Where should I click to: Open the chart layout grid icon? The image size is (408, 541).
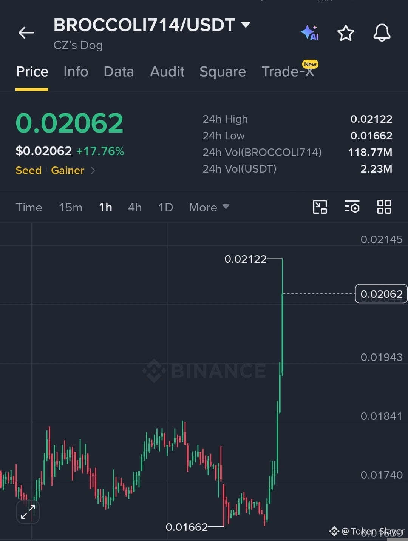[x=384, y=207]
